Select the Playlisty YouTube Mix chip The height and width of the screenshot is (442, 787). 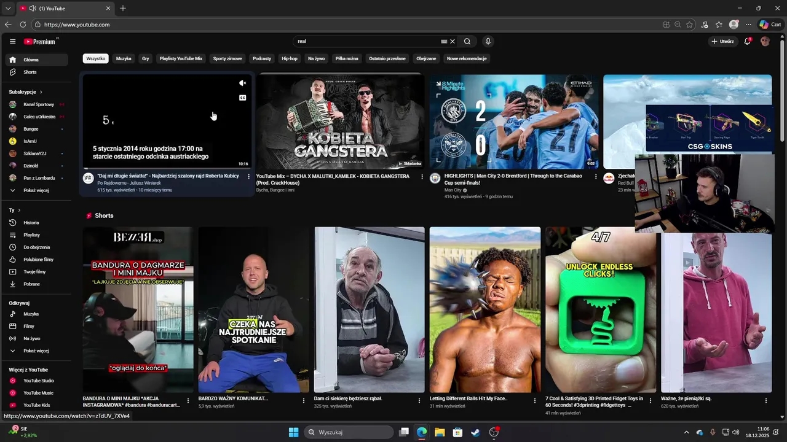click(181, 58)
